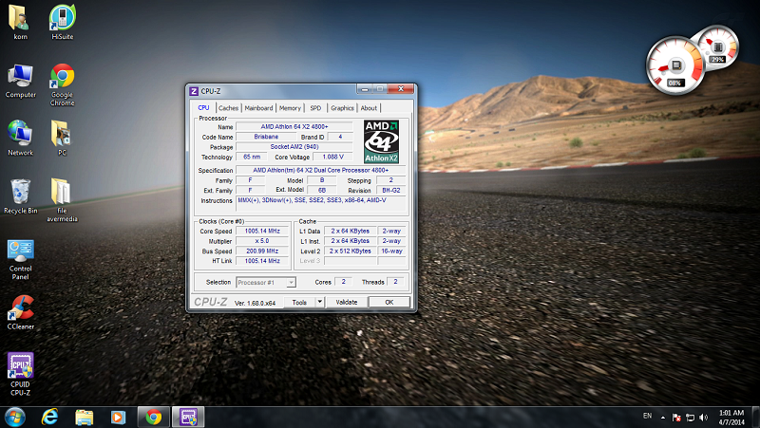Switch to the CPU tab

click(203, 107)
